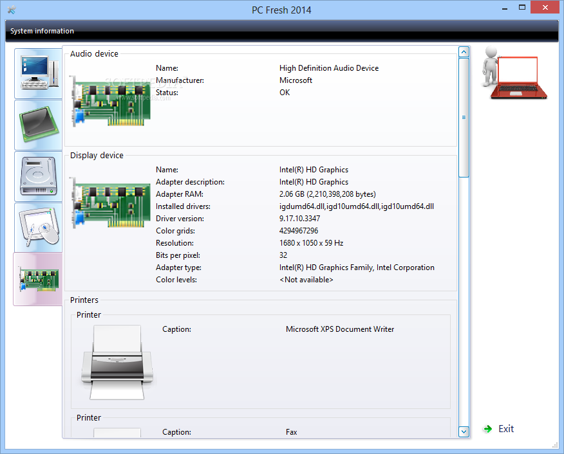The height and width of the screenshot is (454, 564).
Task: Click the Display device graphics card image
Action: tap(110, 203)
